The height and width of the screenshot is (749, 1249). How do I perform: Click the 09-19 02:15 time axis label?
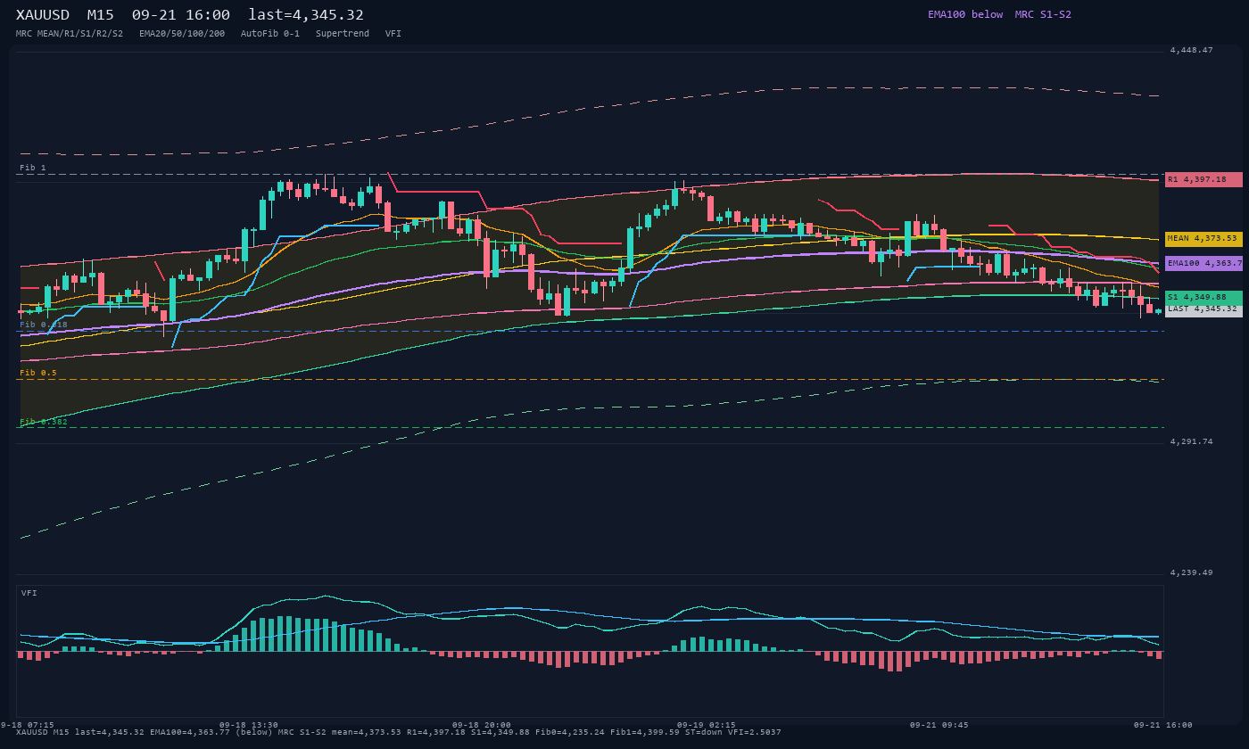pos(707,725)
